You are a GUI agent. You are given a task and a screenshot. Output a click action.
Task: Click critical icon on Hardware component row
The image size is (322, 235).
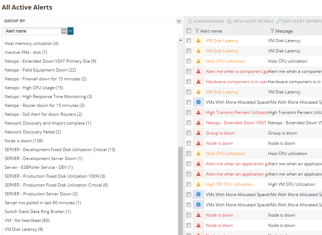(198, 81)
